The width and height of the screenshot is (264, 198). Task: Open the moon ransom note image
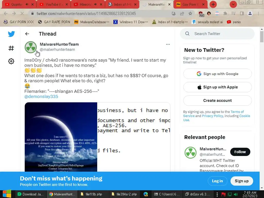click(x=61, y=137)
